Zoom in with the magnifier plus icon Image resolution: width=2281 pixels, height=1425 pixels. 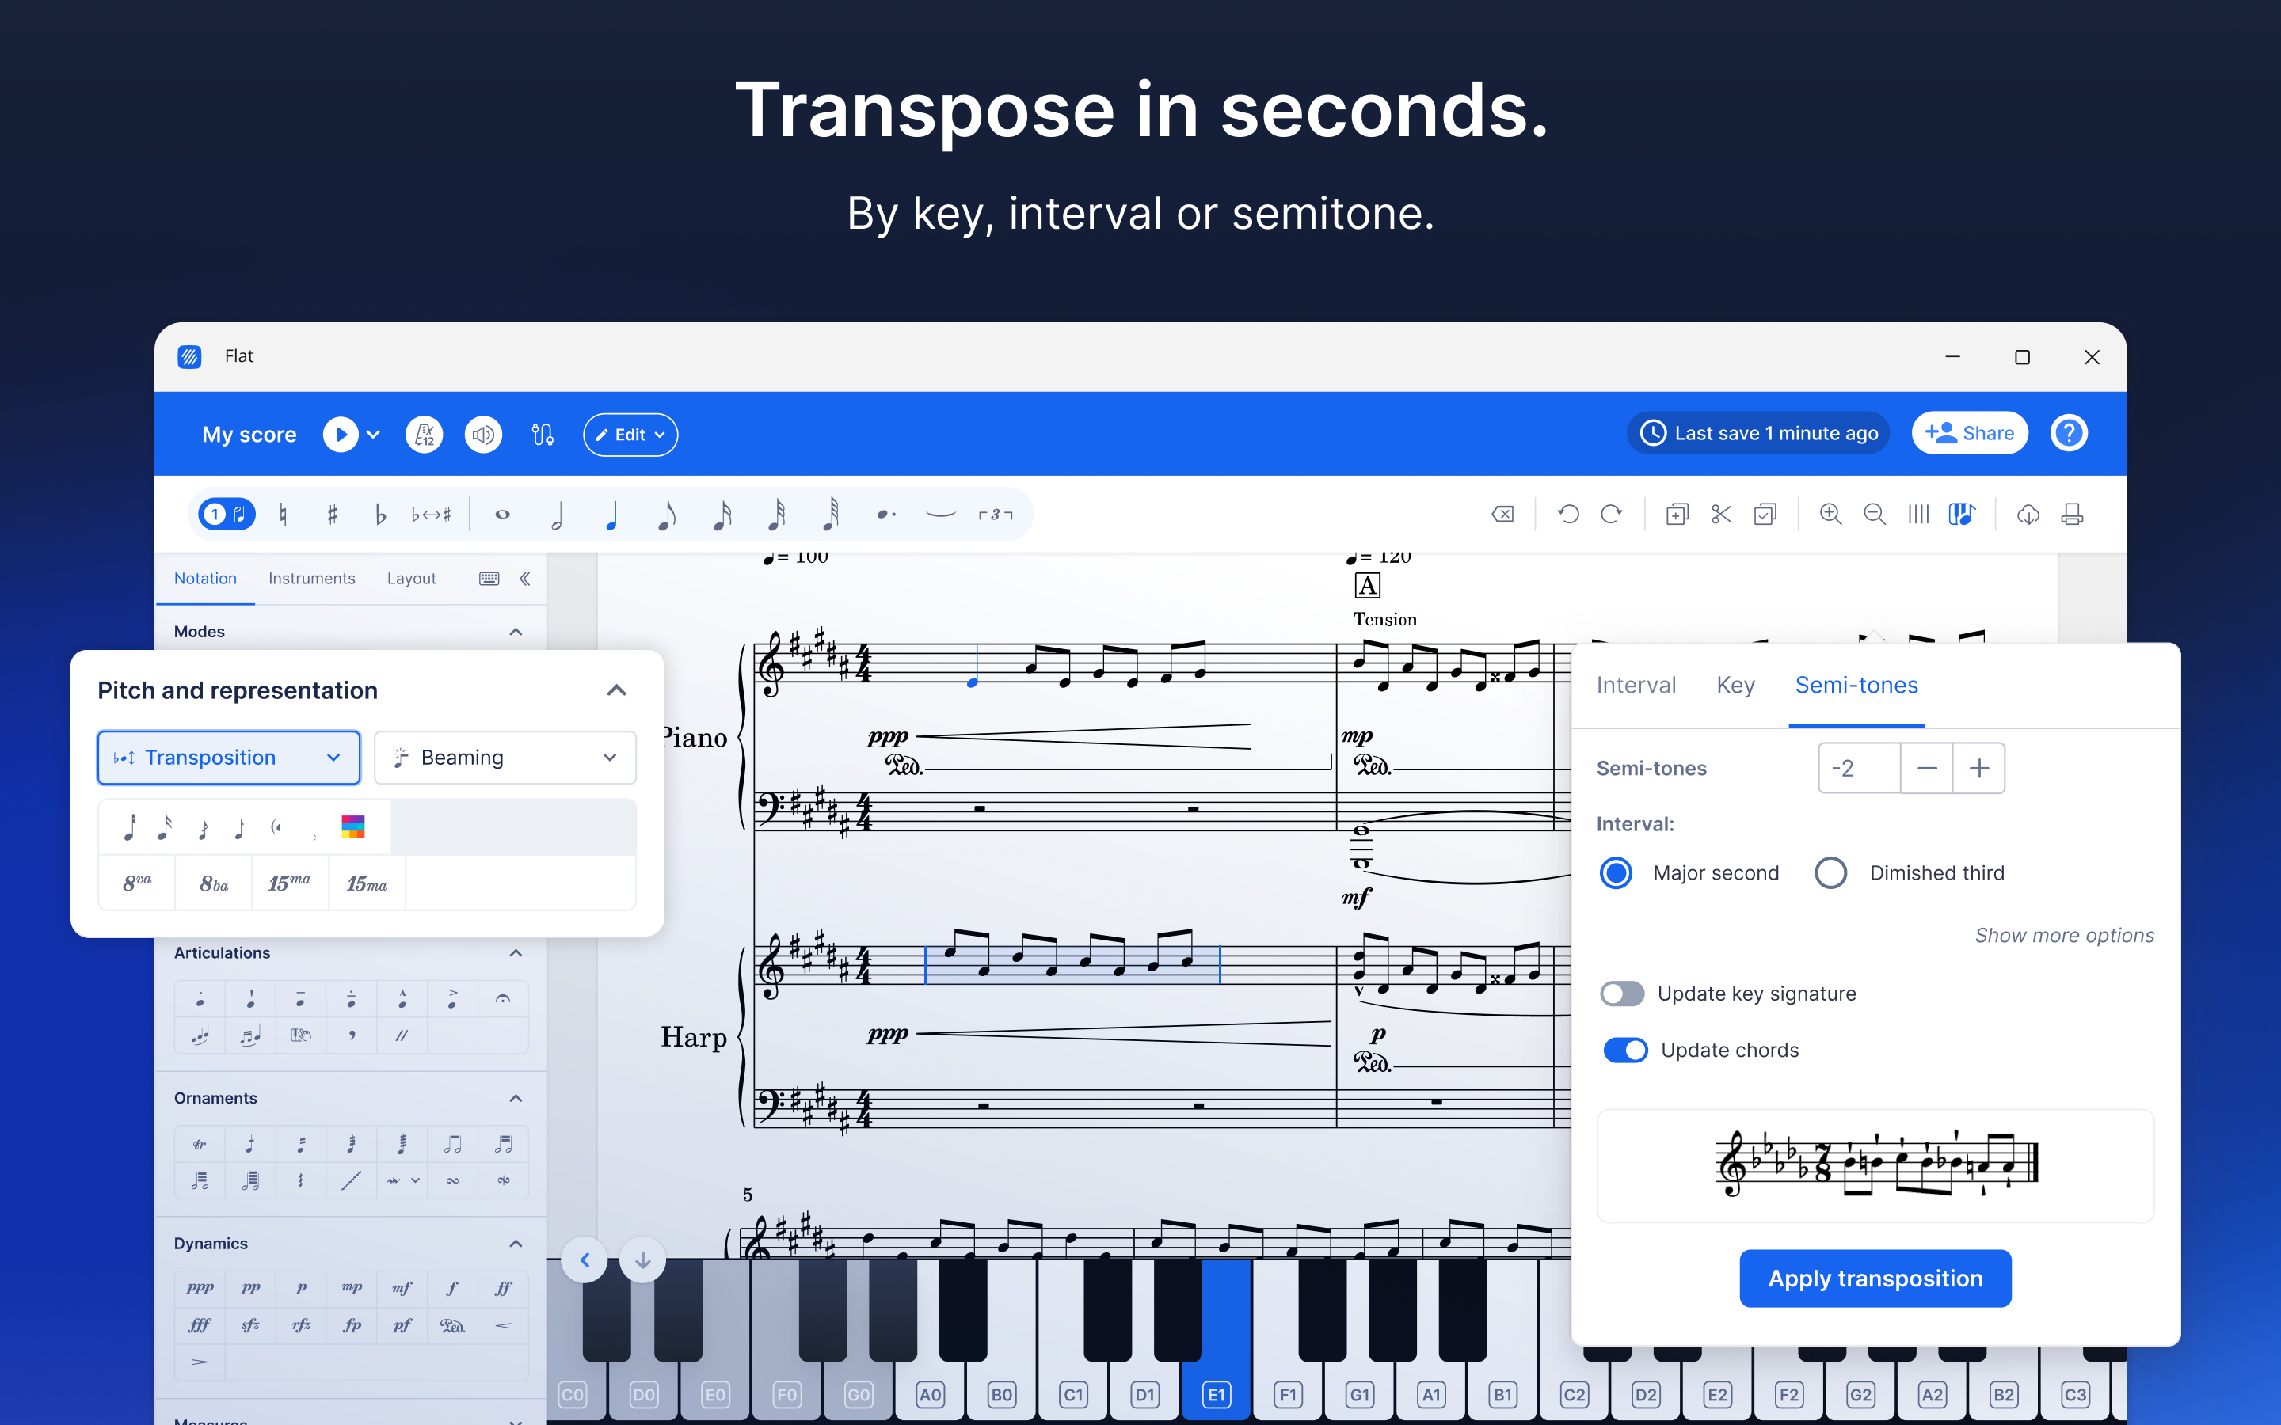(1830, 515)
